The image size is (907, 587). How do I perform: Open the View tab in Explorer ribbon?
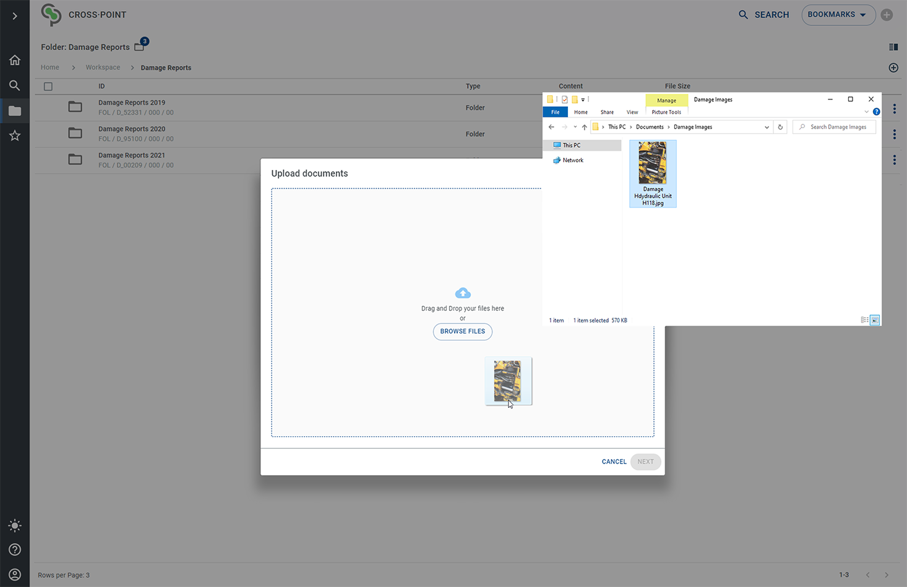click(632, 112)
